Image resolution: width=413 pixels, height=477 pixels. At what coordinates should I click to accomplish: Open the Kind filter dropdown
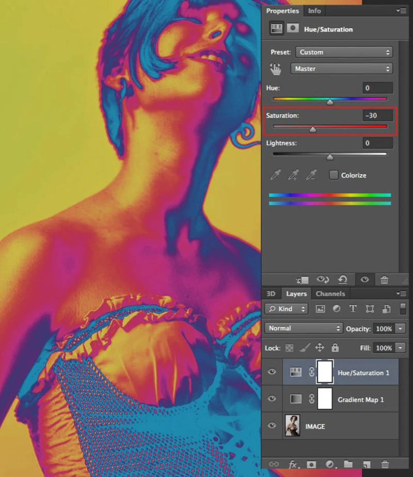pyautogui.click(x=286, y=309)
